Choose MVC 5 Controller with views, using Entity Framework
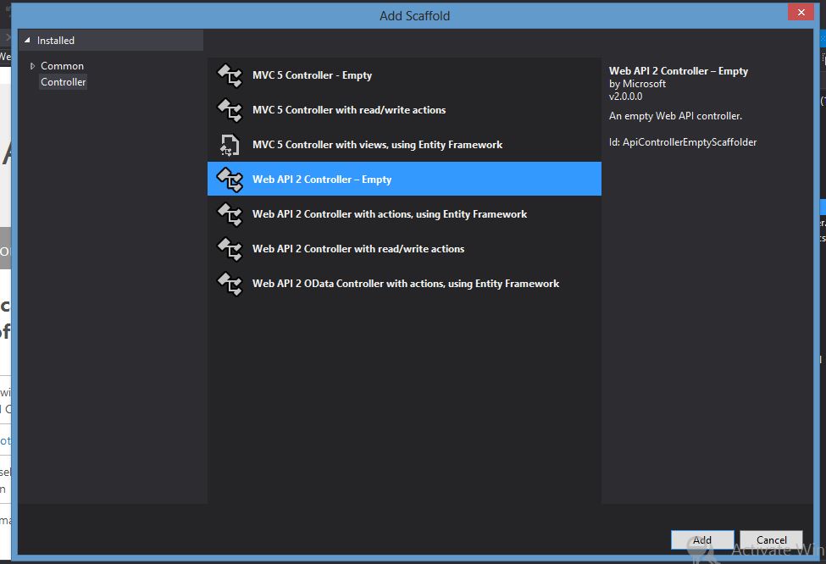 [x=404, y=145]
